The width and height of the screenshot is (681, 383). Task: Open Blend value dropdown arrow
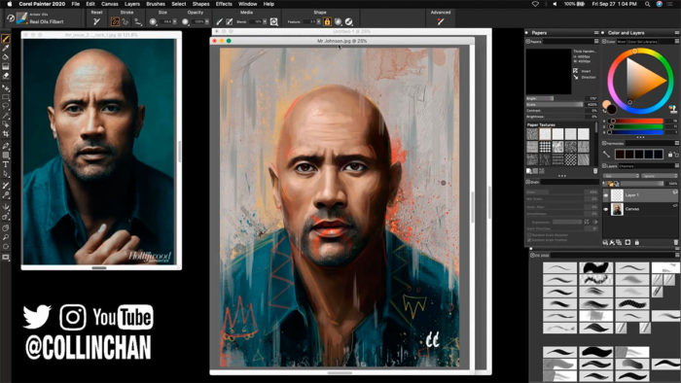(x=265, y=21)
